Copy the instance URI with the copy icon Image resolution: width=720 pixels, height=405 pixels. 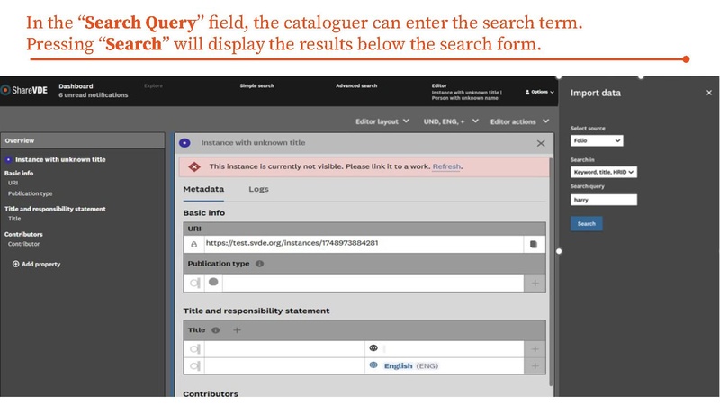pyautogui.click(x=533, y=243)
